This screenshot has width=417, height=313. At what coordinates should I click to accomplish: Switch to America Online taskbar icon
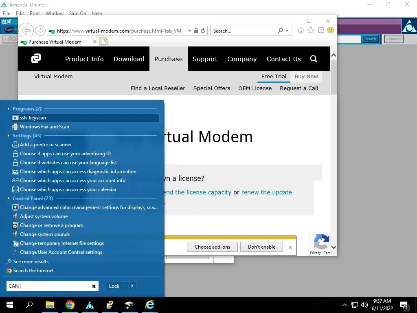[x=90, y=305]
